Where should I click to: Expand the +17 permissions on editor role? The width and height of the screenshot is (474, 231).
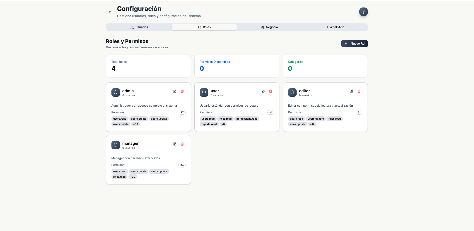(x=312, y=124)
